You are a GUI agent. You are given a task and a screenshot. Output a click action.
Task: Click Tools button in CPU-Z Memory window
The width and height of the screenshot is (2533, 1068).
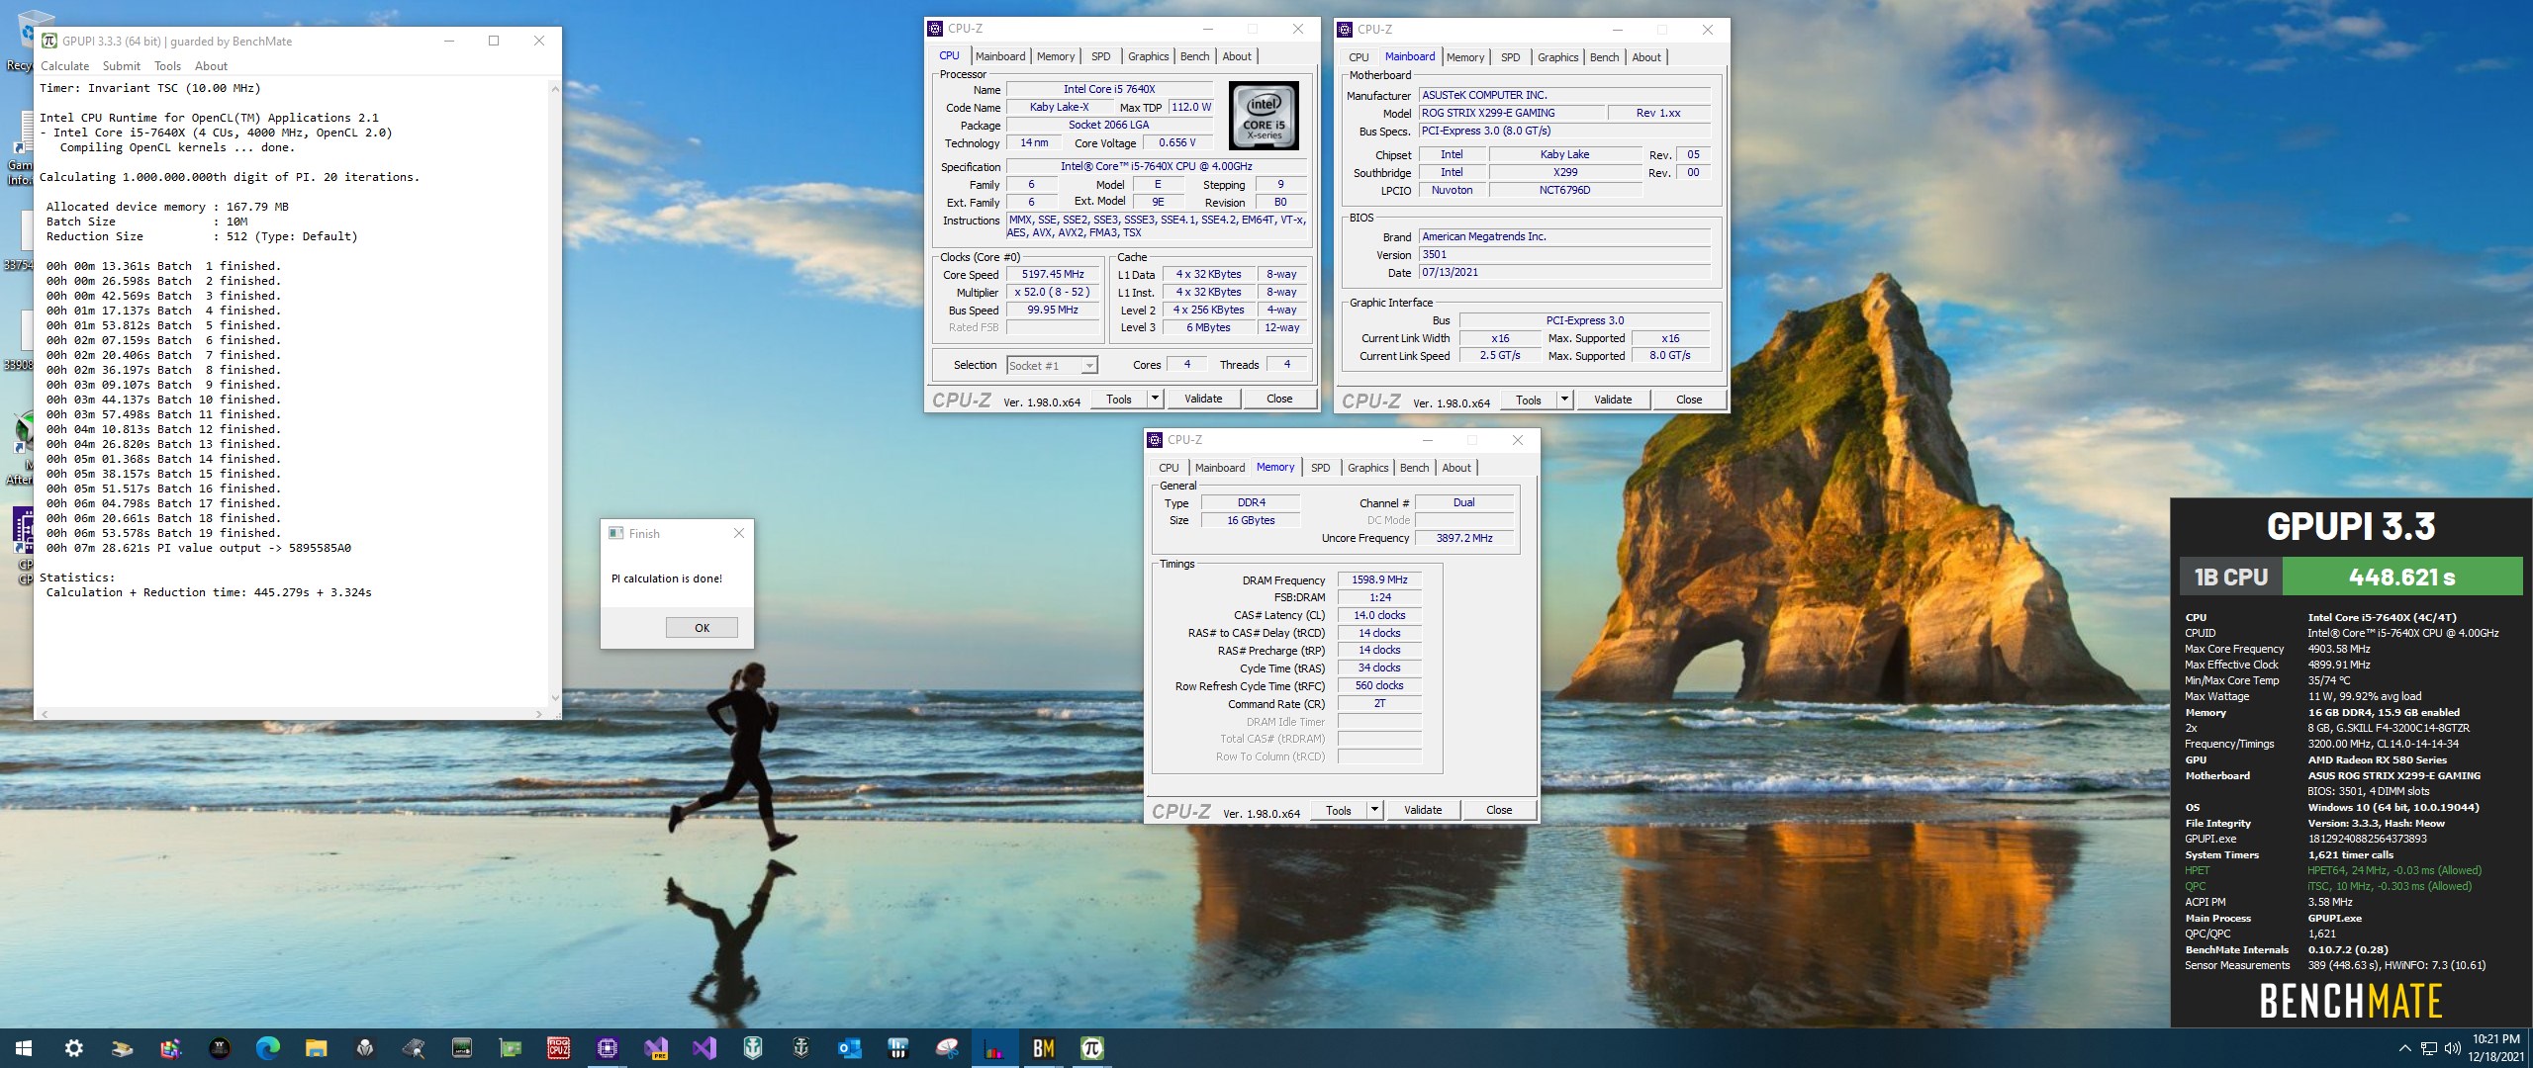click(x=1338, y=810)
